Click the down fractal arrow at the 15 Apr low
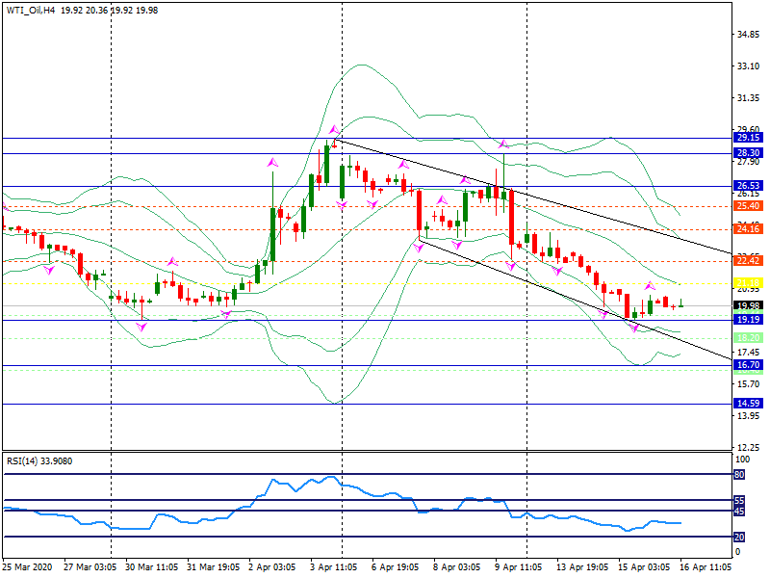 634,328
